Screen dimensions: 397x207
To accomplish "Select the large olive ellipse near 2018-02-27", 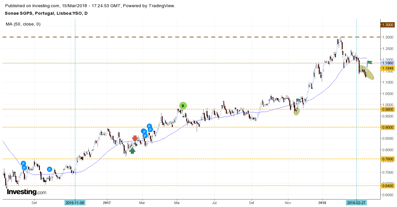I will pyautogui.click(x=367, y=72).
